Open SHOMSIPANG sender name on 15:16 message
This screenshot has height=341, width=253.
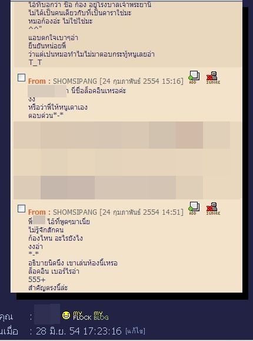coord(75,81)
